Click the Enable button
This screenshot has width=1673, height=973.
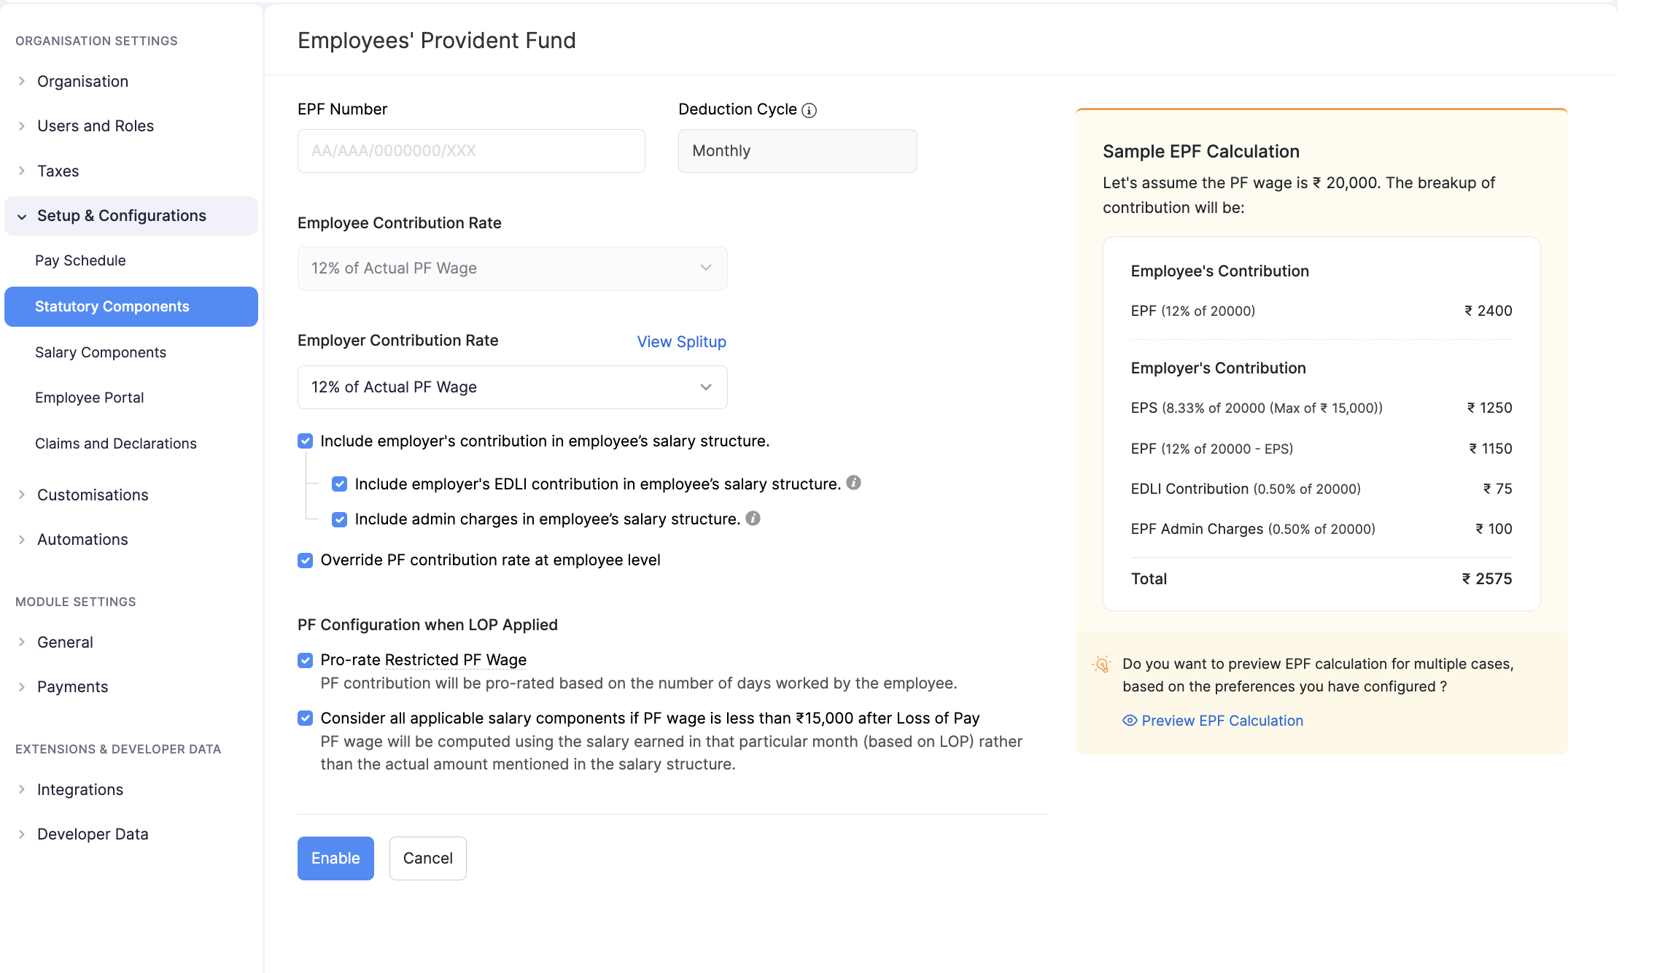pyautogui.click(x=335, y=858)
